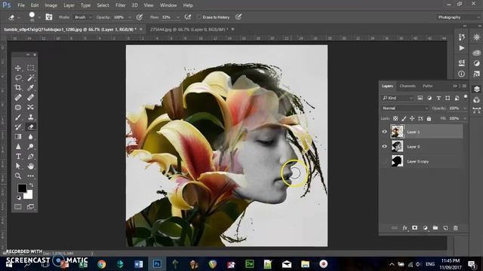Screen dimensions: 483x271
Task: Open the Flow slider dropdown
Action: tap(178, 17)
